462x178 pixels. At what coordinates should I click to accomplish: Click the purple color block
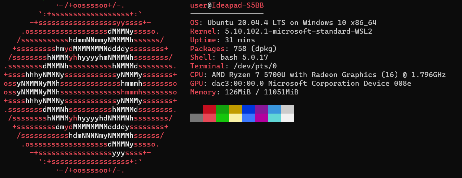[x=262, y=109]
